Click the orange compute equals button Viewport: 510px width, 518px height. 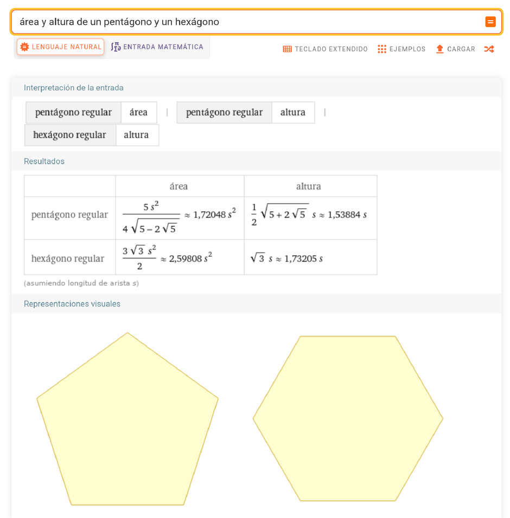point(490,22)
